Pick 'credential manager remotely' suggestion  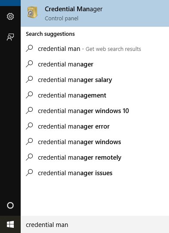(x=95, y=157)
